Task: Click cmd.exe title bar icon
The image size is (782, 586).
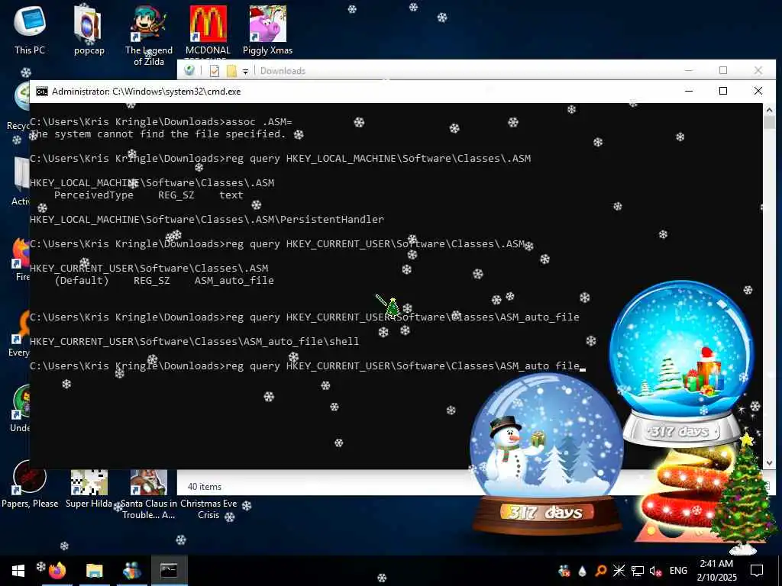Action: (x=42, y=92)
